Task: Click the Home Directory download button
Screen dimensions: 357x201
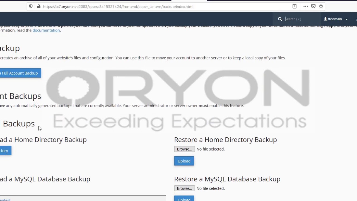Action: [5, 151]
